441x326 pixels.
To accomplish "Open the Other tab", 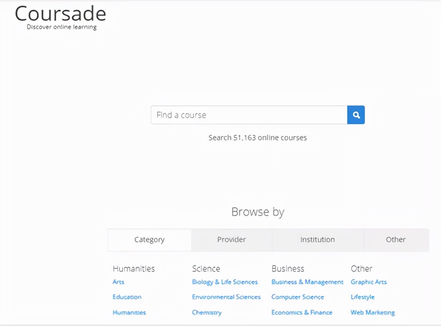I will pyautogui.click(x=396, y=240).
